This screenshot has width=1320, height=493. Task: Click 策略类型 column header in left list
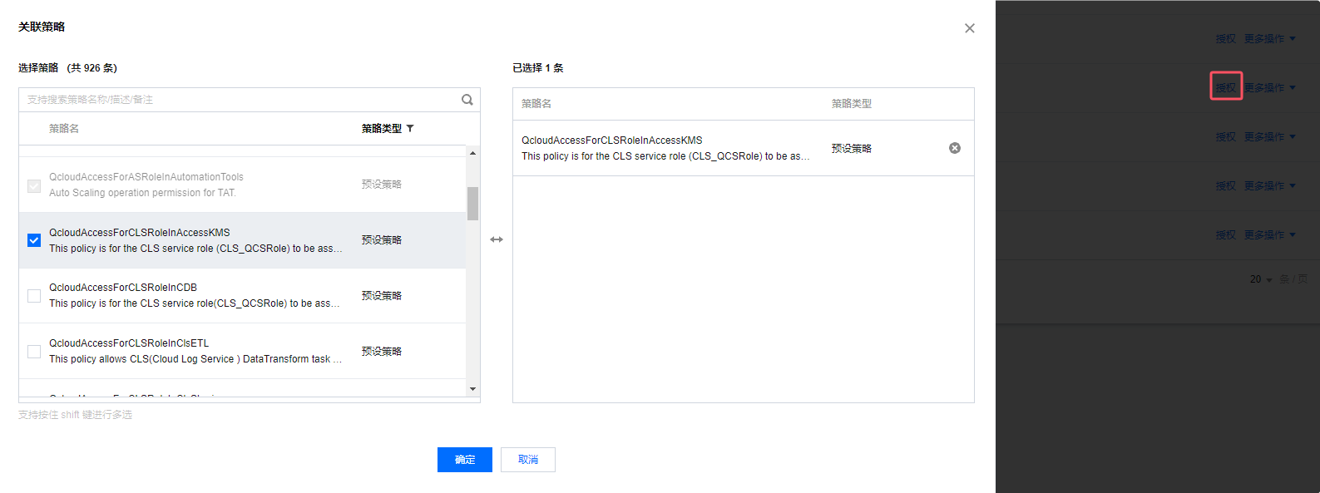[x=382, y=129]
